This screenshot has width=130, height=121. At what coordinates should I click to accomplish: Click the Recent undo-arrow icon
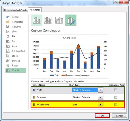8,17
